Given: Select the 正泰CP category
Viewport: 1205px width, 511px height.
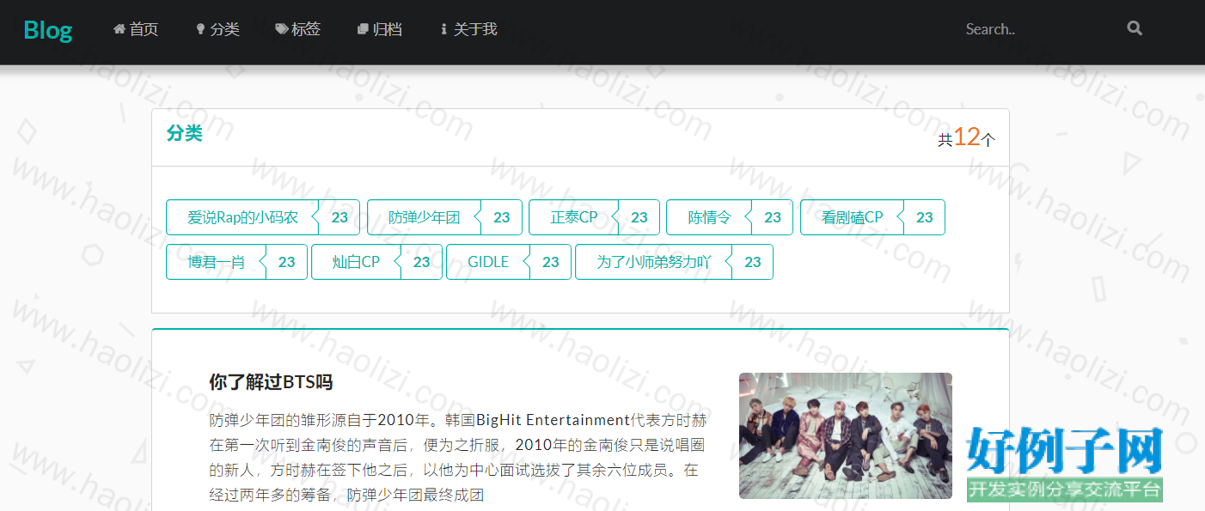Looking at the screenshot, I should point(574,217).
